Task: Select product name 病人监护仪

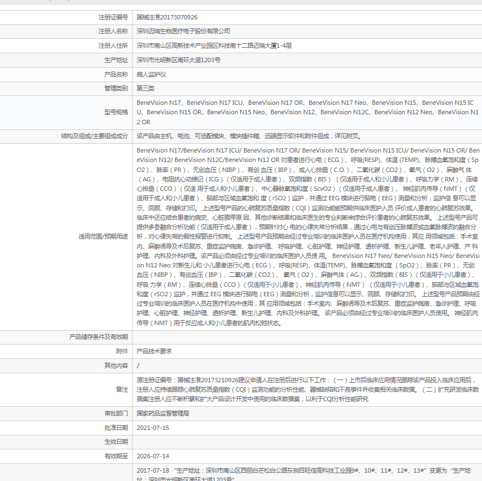Action: (x=151, y=74)
